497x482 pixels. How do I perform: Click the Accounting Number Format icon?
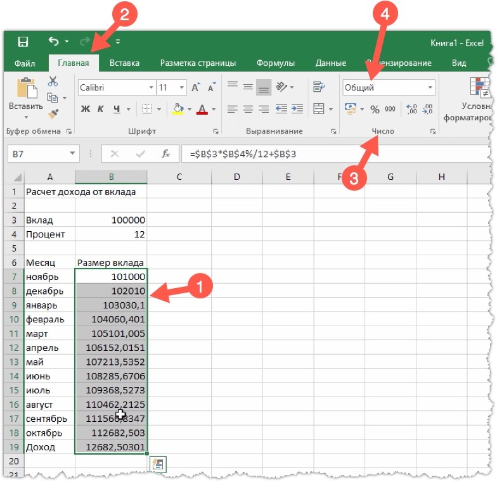pyautogui.click(x=351, y=109)
